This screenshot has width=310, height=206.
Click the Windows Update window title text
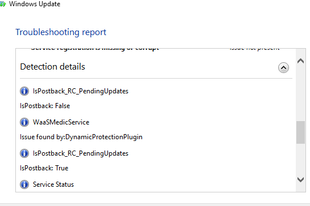(x=35, y=4)
